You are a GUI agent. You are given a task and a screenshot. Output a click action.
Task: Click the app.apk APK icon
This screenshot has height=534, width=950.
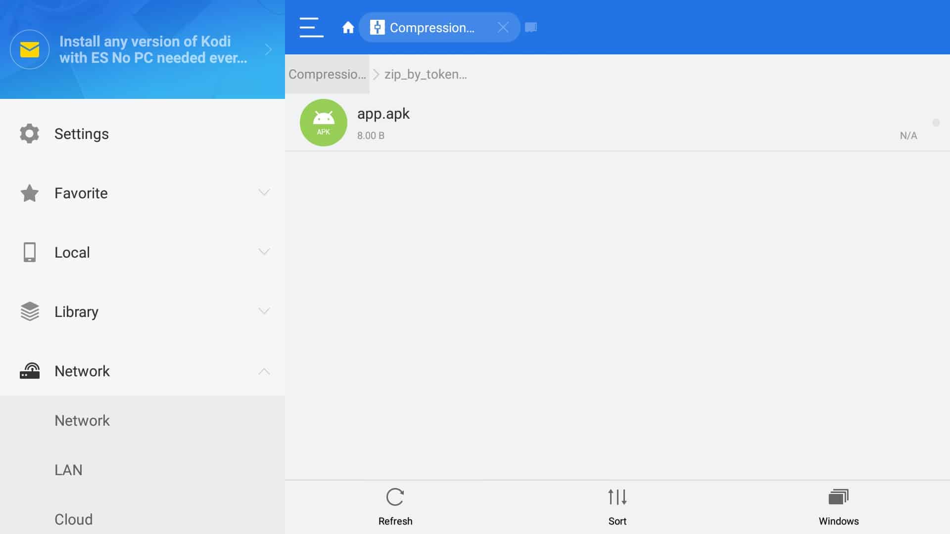tap(323, 123)
